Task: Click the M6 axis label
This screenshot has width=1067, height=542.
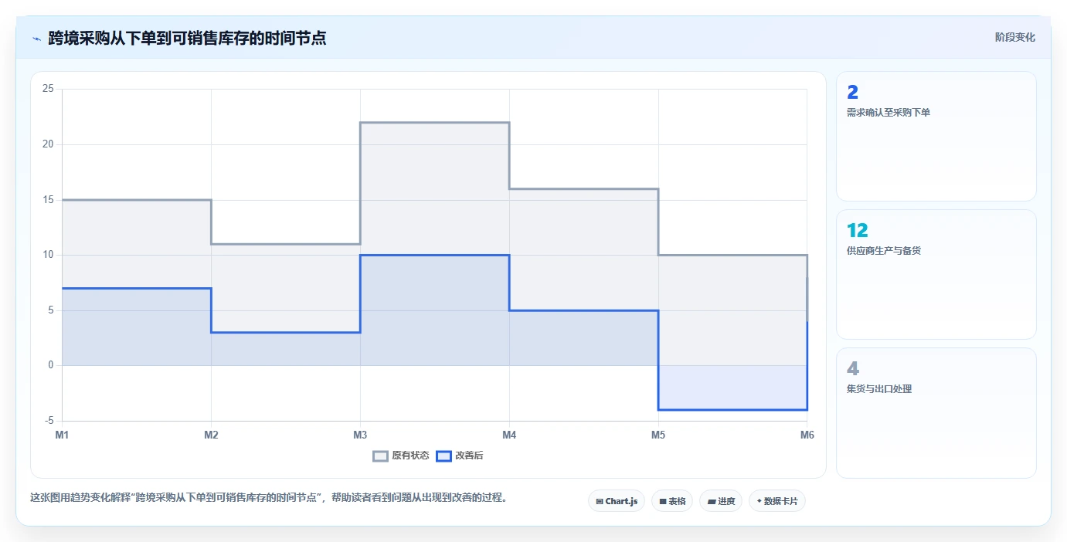Action: pyautogui.click(x=807, y=435)
